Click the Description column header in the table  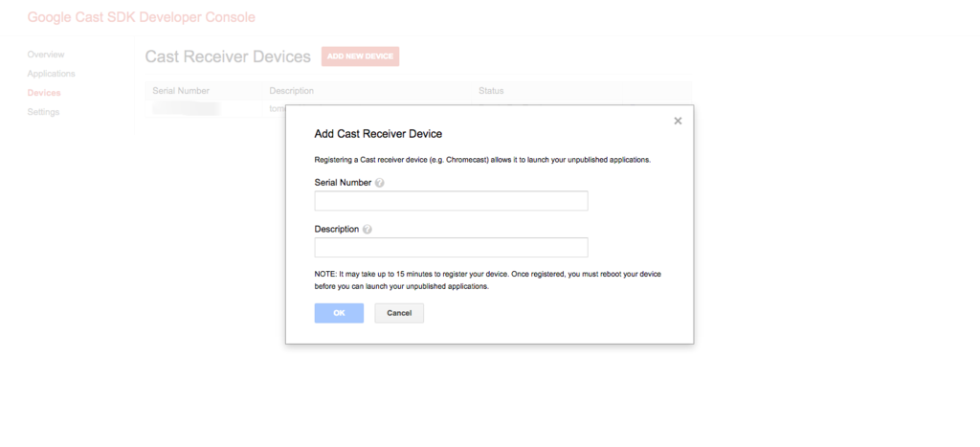[x=291, y=91]
